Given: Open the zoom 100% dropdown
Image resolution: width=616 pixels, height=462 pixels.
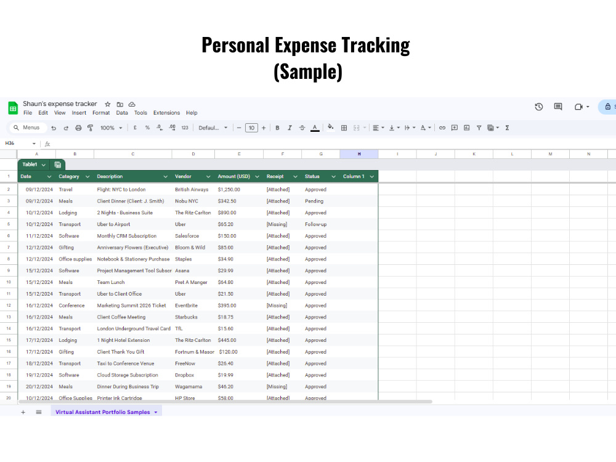Looking at the screenshot, I should point(111,128).
